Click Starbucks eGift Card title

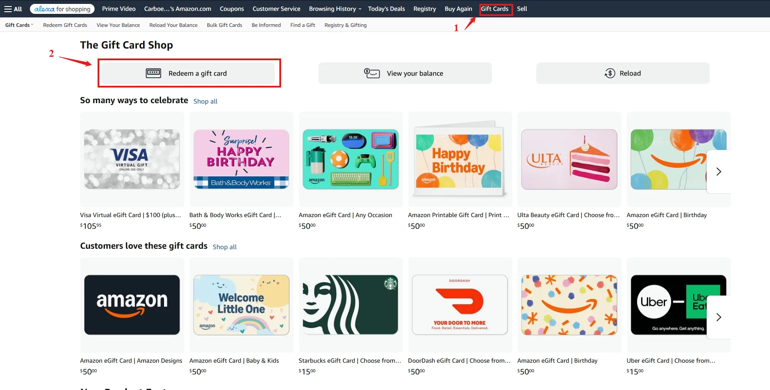pos(350,361)
